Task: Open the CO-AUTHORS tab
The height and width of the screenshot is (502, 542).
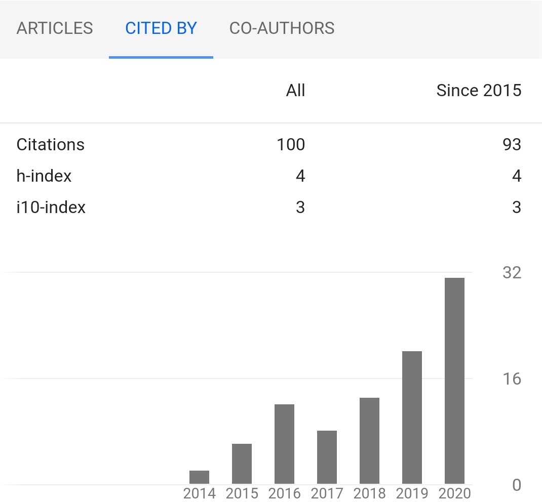Action: 282,28
